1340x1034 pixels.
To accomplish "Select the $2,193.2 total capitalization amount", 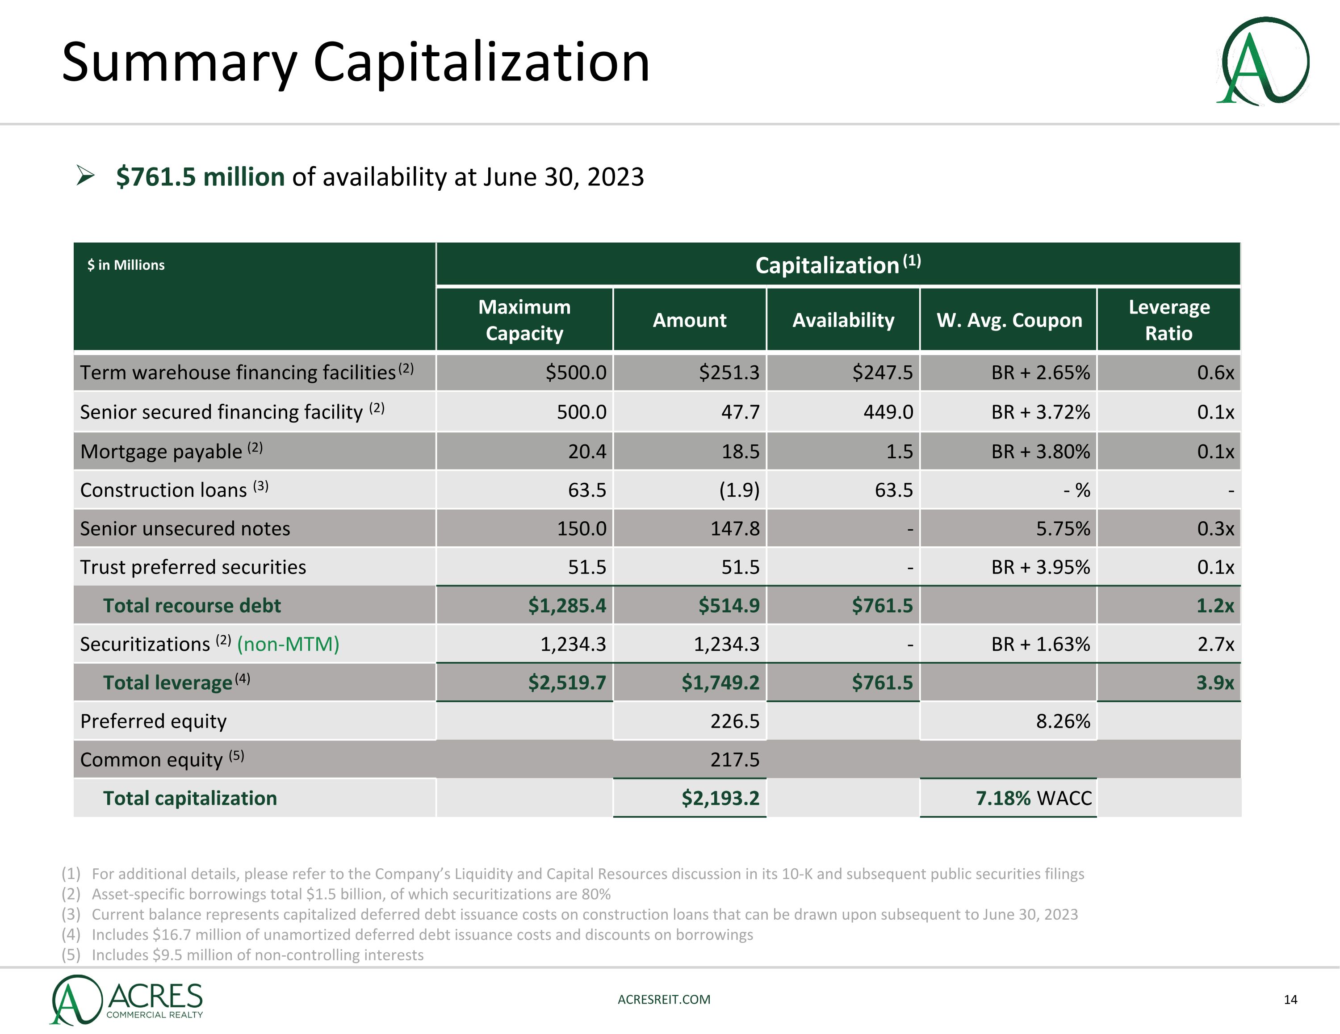I will click(720, 798).
